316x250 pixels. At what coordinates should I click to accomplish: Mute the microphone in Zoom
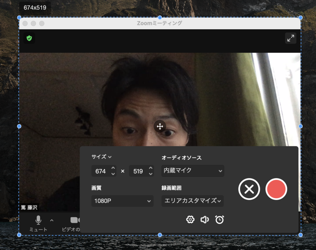click(38, 223)
